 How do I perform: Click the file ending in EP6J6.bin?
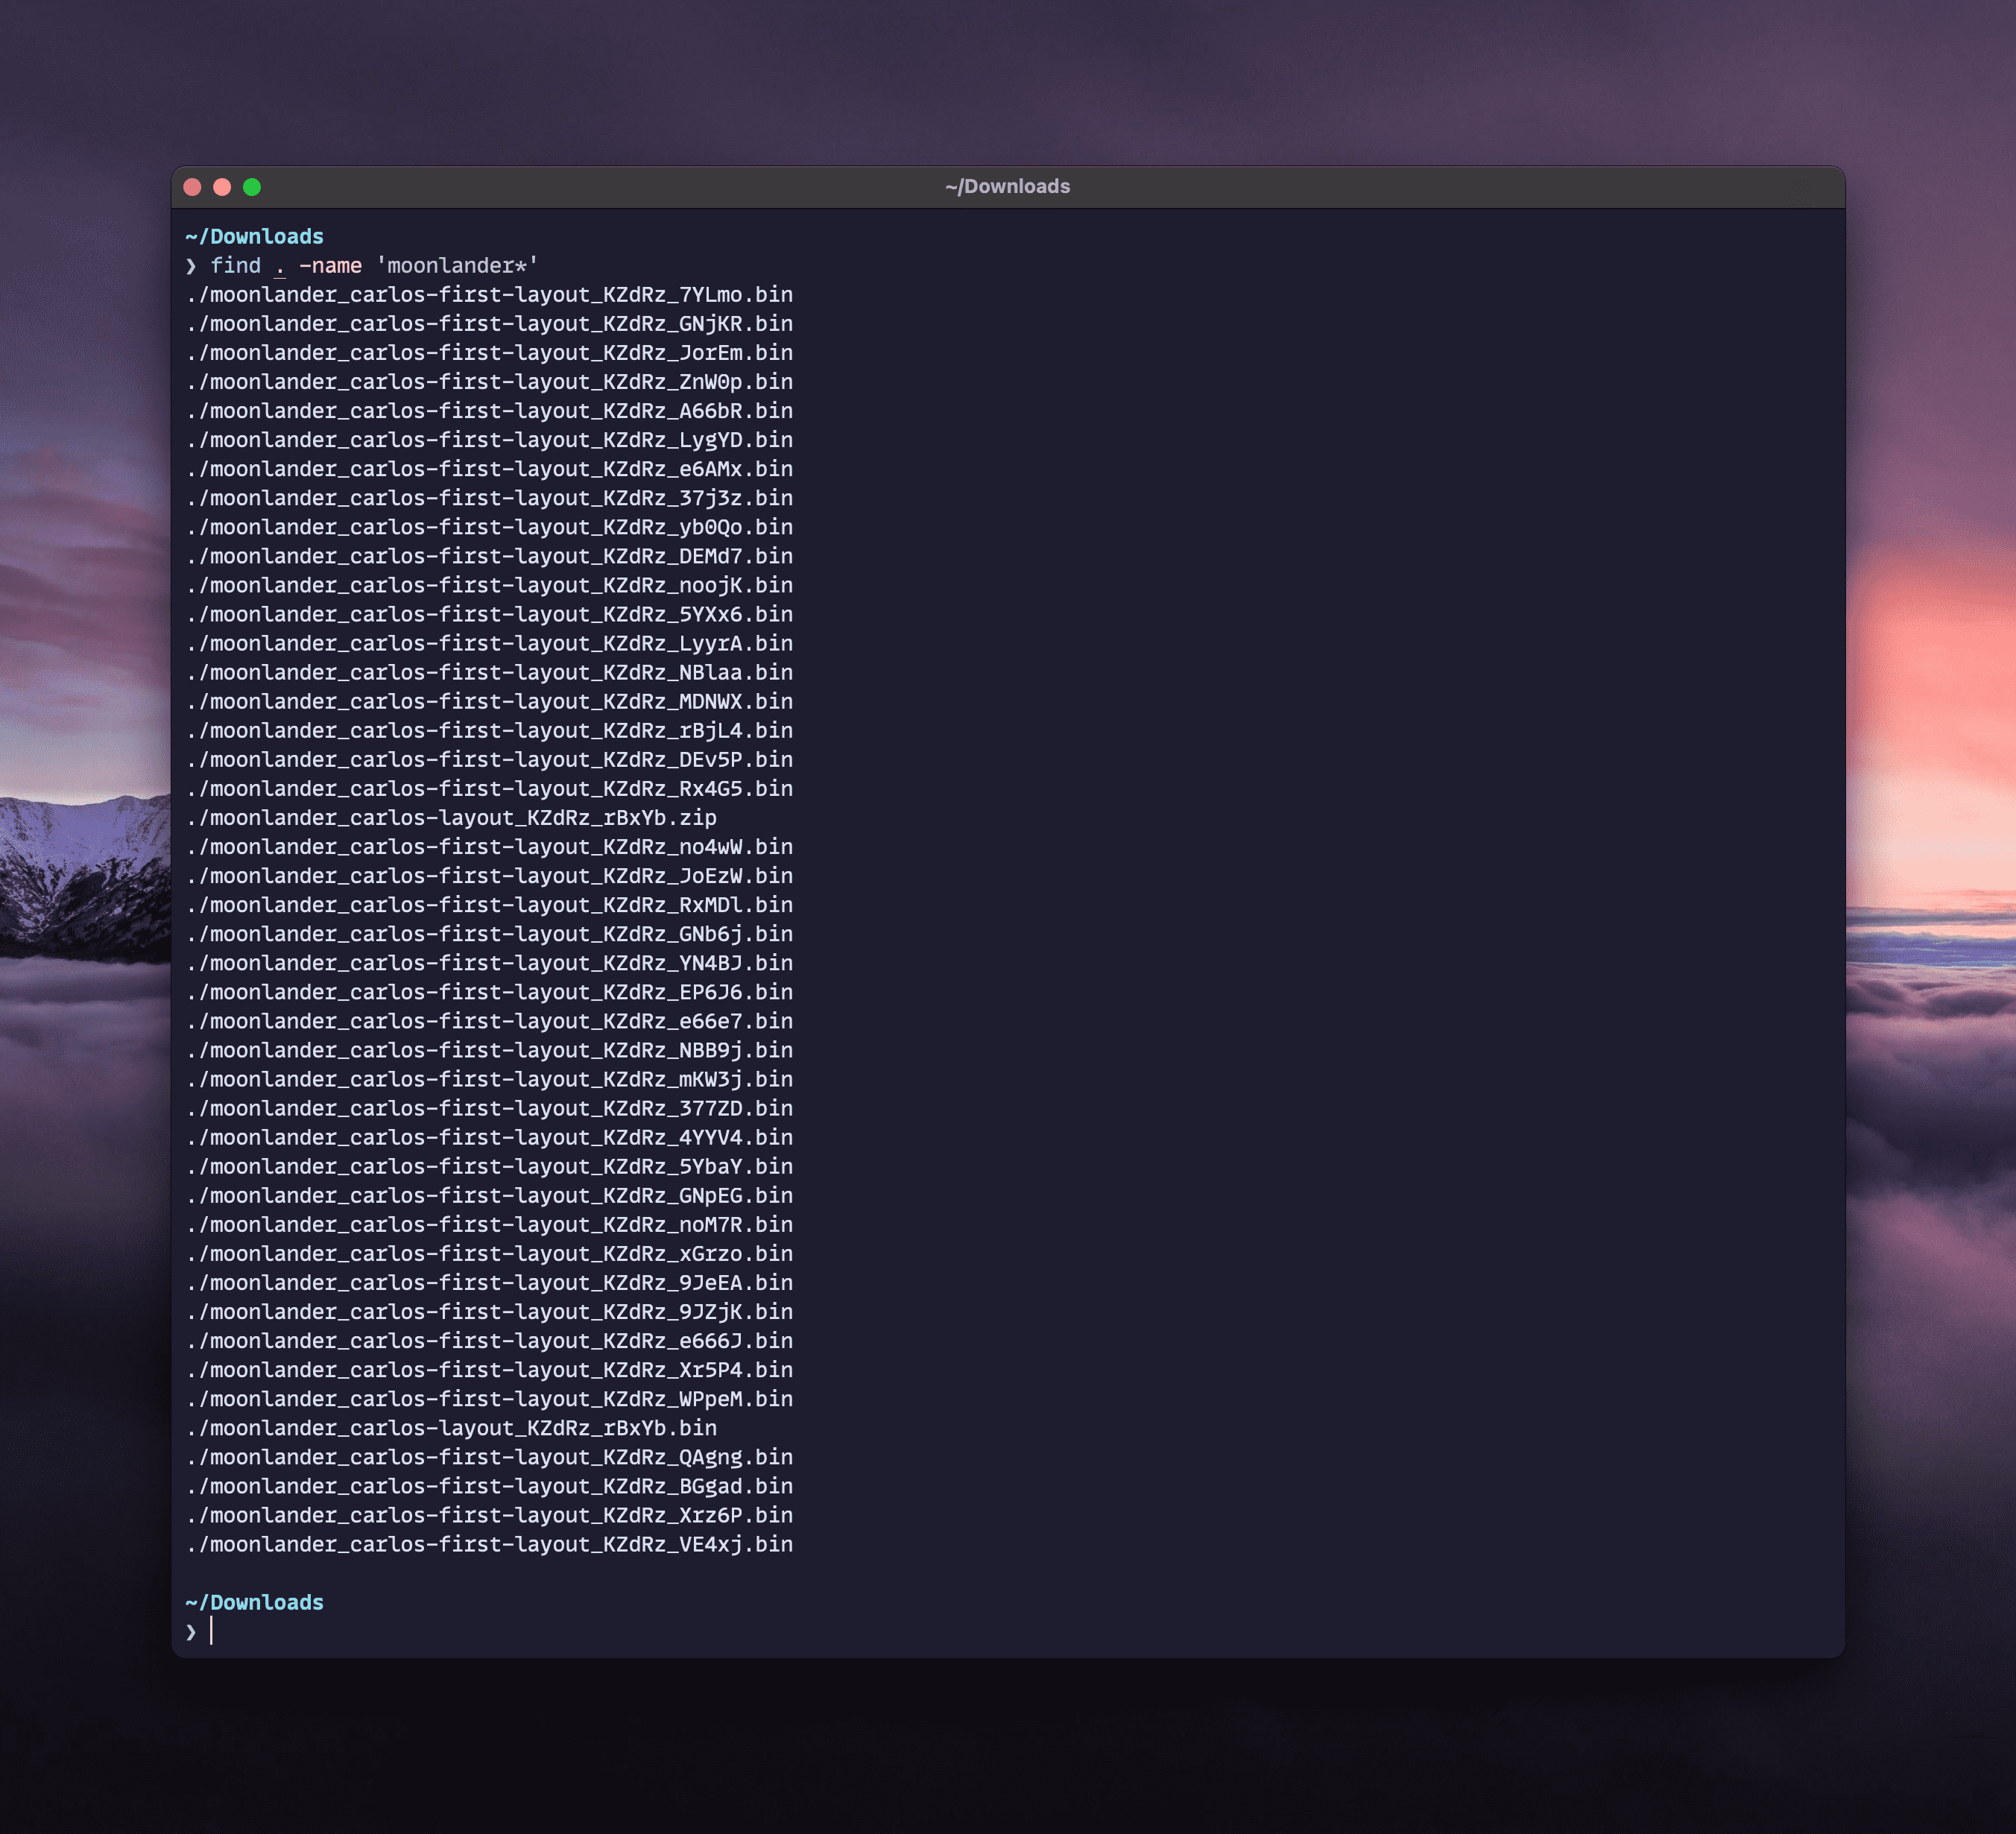click(x=489, y=992)
